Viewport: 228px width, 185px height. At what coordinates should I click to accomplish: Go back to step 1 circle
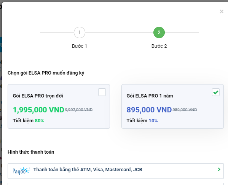(x=80, y=32)
